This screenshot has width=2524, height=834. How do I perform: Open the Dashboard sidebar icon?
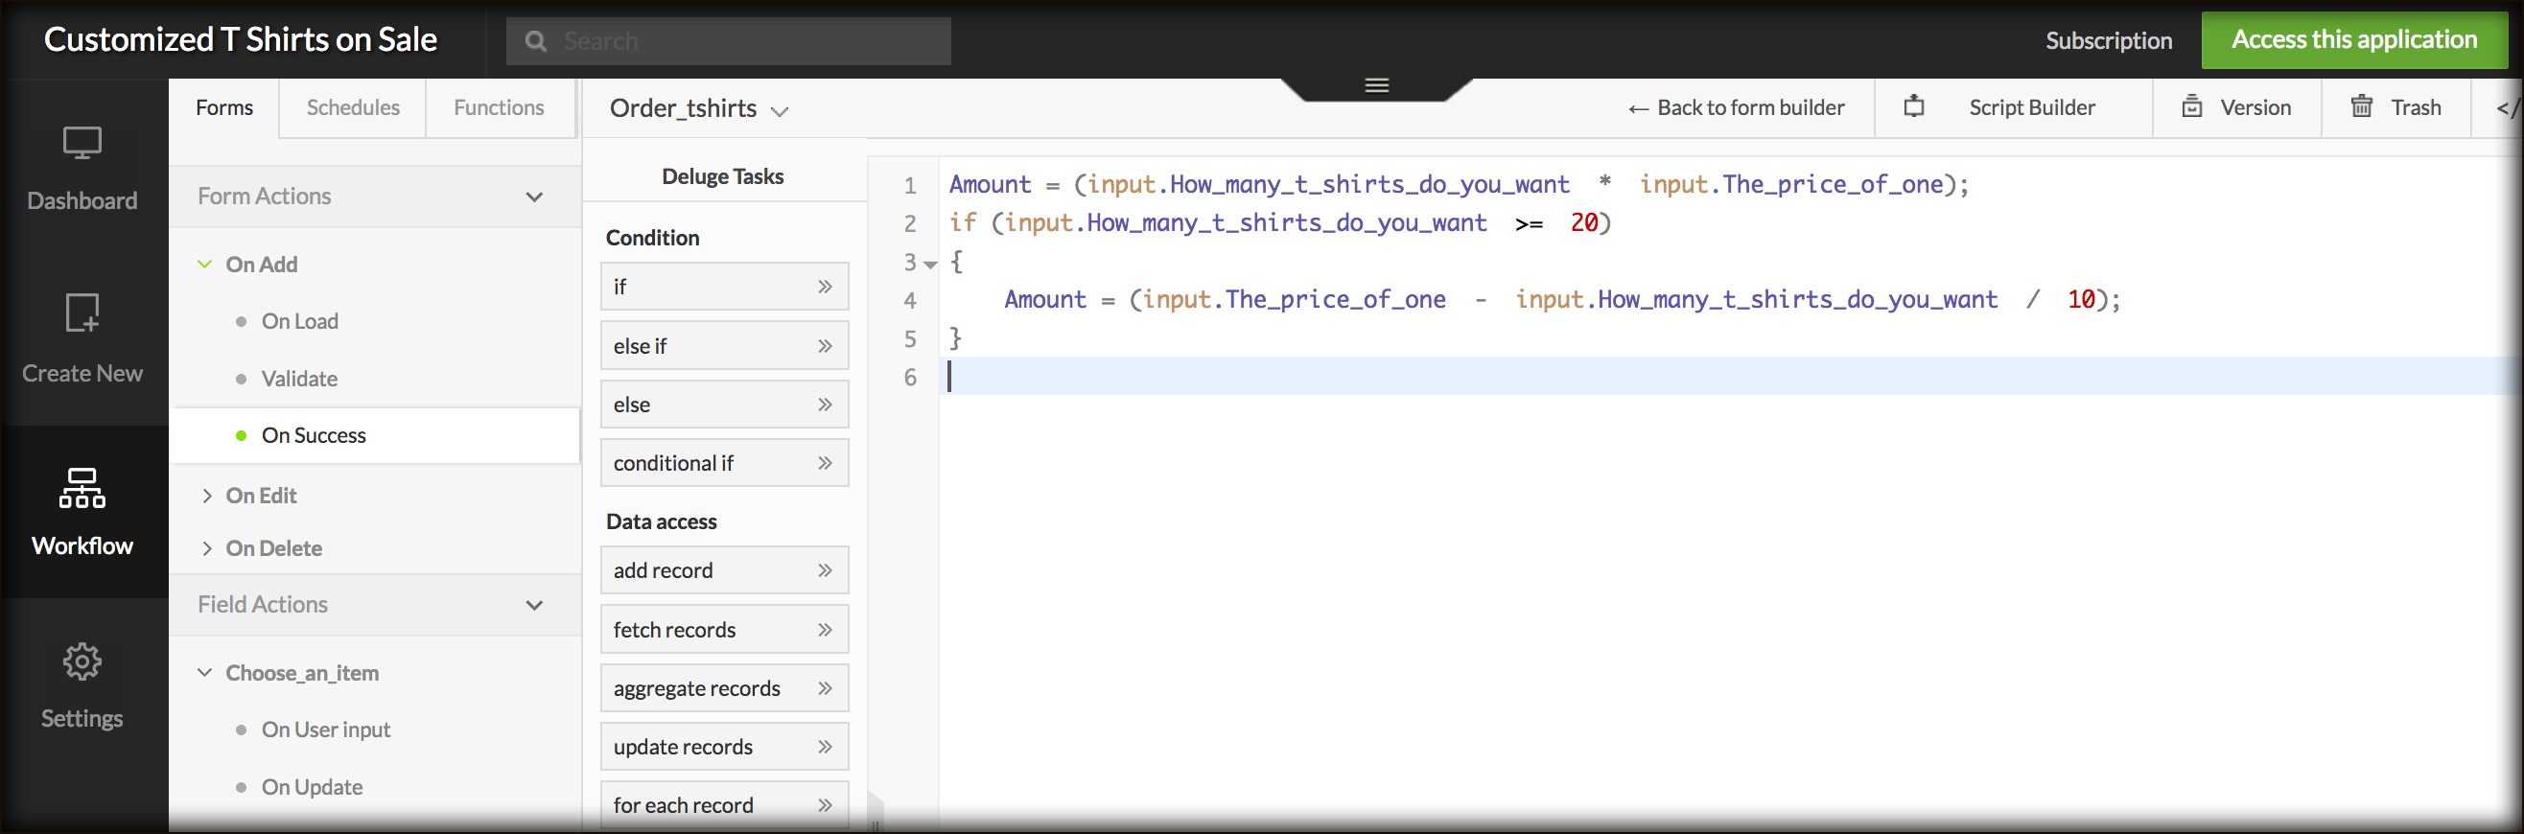82,145
